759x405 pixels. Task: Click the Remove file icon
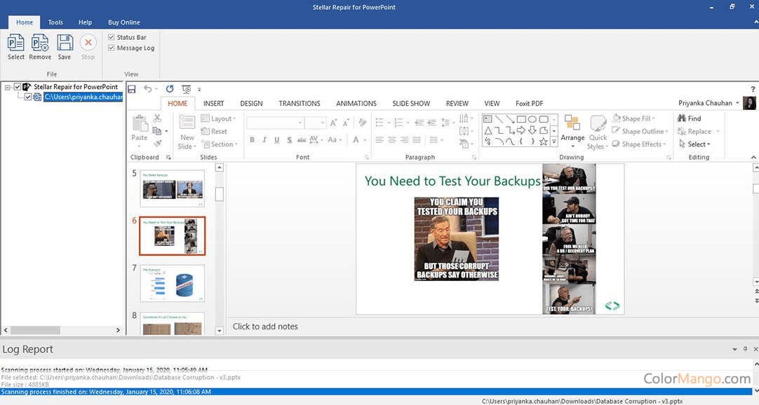[x=40, y=43]
